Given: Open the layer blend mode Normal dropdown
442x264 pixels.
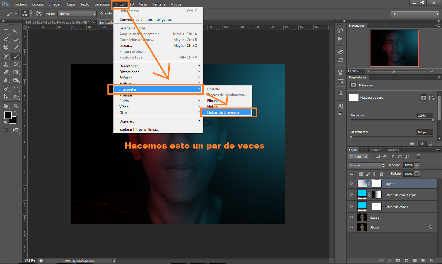Looking at the screenshot, I should click(x=367, y=165).
